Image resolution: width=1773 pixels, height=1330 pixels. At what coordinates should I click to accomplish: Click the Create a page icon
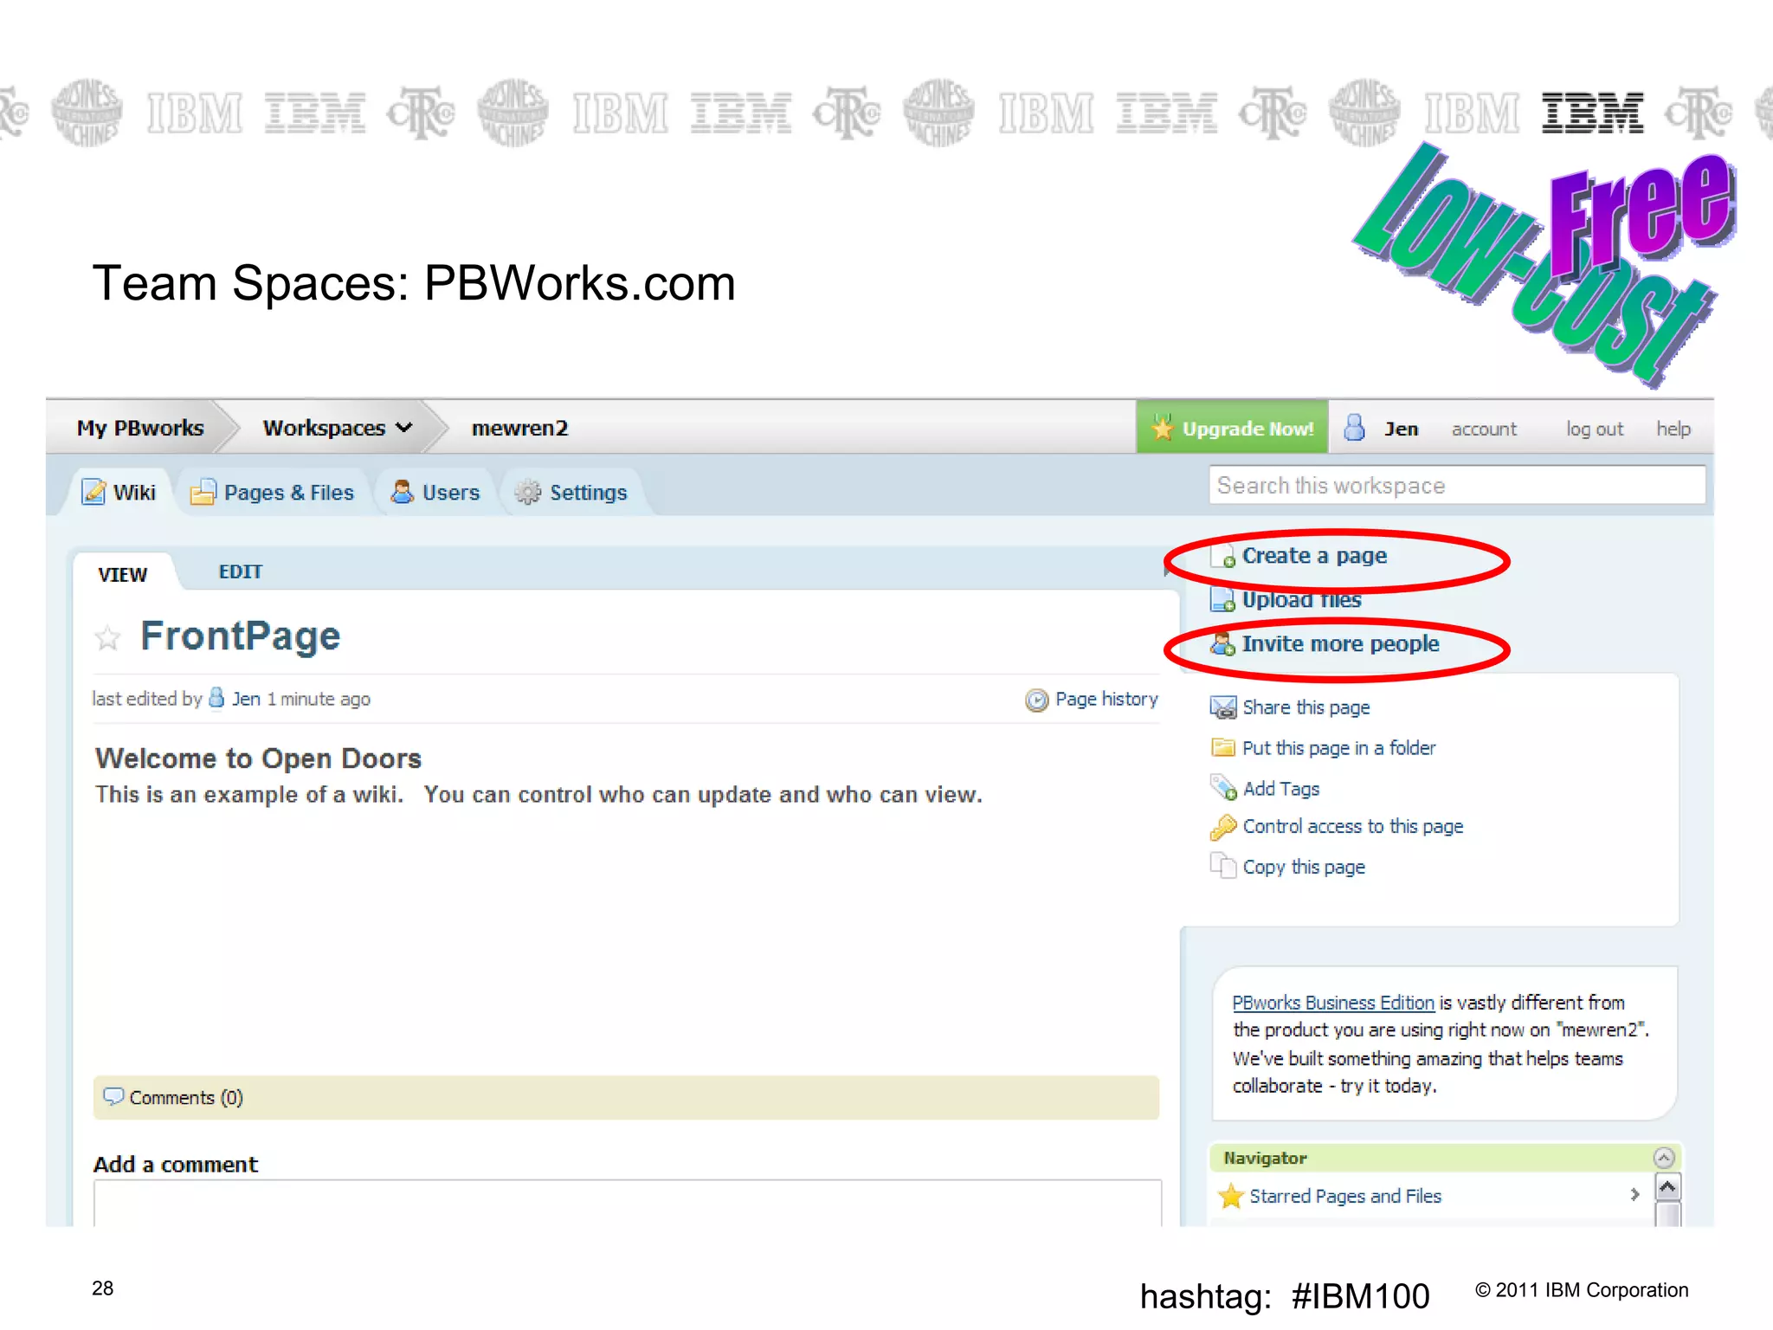[1223, 556]
